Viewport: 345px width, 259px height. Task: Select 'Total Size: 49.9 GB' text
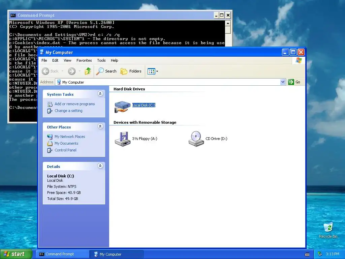click(62, 199)
